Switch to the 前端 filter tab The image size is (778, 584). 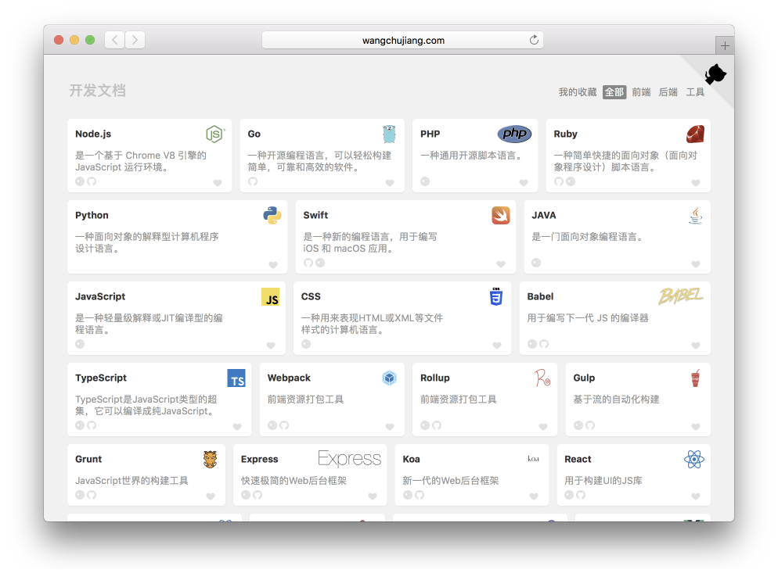click(x=642, y=92)
